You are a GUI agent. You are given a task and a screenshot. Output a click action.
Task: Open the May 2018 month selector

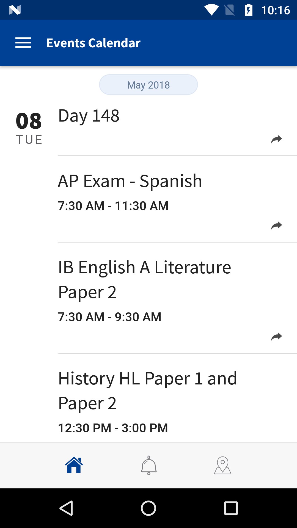click(x=148, y=85)
